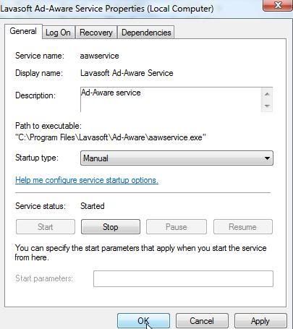Open Help me configure service startup options
The height and width of the screenshot is (329, 293).
coord(87,180)
